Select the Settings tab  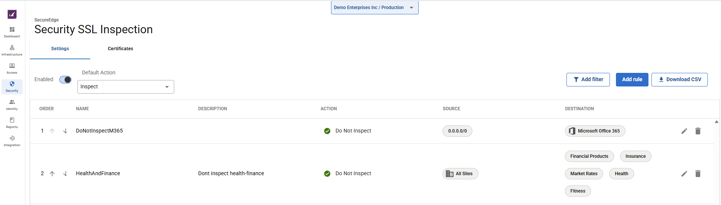point(60,49)
